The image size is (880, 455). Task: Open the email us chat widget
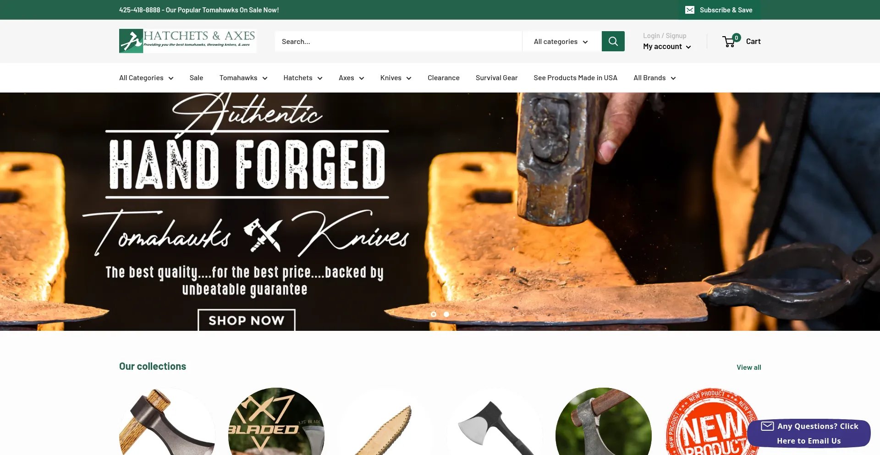(809, 433)
